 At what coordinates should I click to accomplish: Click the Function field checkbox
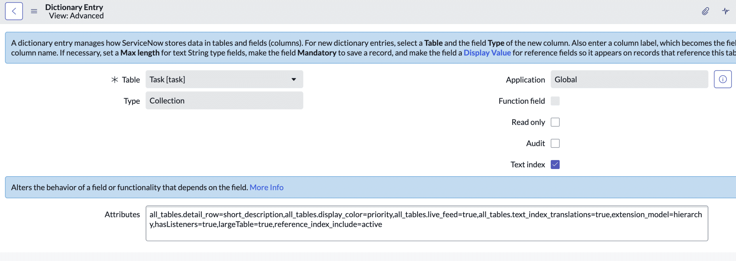[x=555, y=101]
